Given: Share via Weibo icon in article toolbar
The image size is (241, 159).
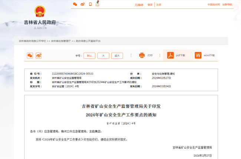Looking at the screenshot, I should click(39, 55).
